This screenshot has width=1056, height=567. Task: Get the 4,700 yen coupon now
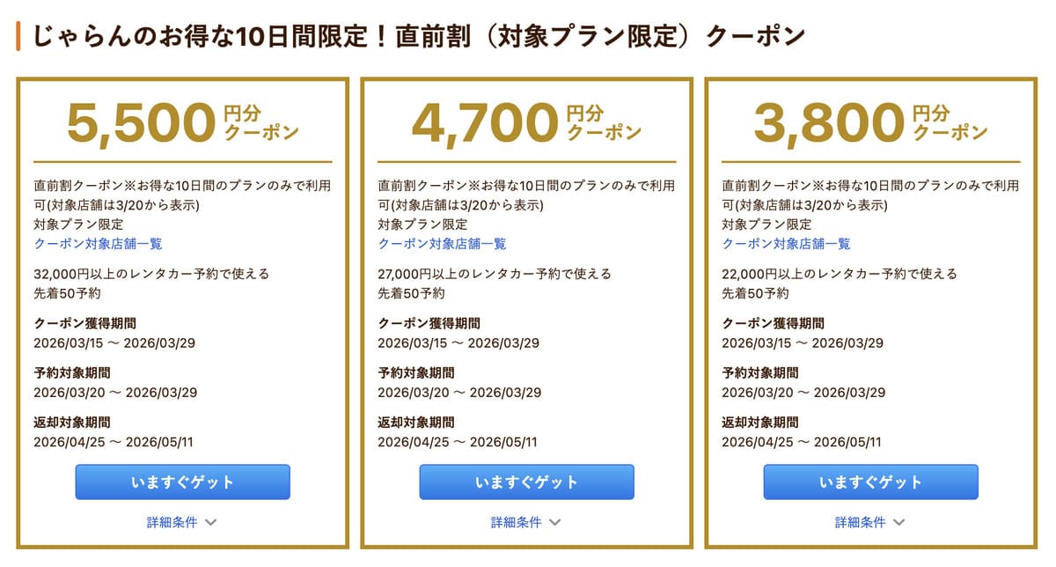tap(526, 482)
